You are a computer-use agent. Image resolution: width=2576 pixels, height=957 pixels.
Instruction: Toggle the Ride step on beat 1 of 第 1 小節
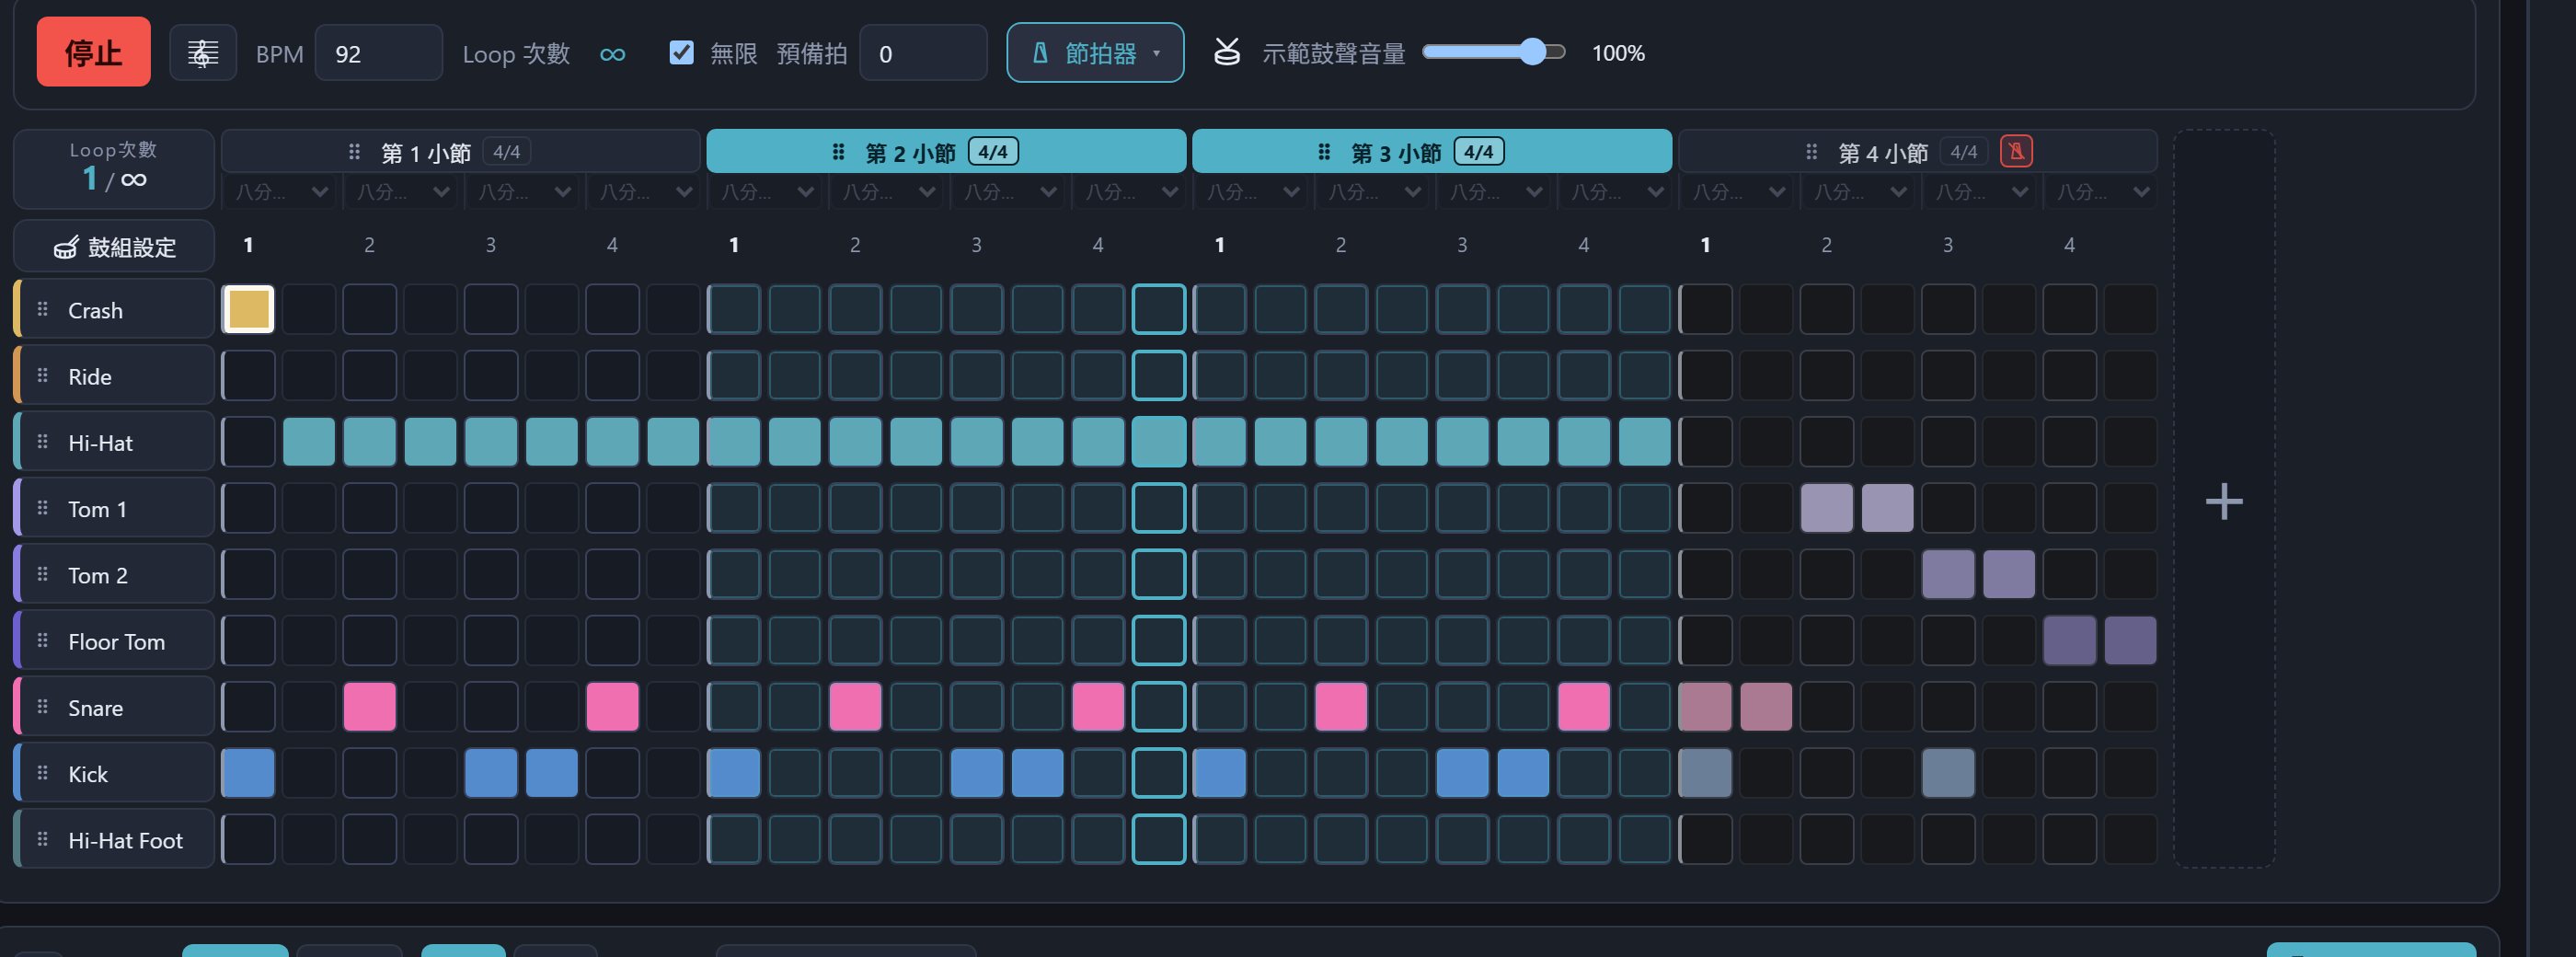point(248,376)
